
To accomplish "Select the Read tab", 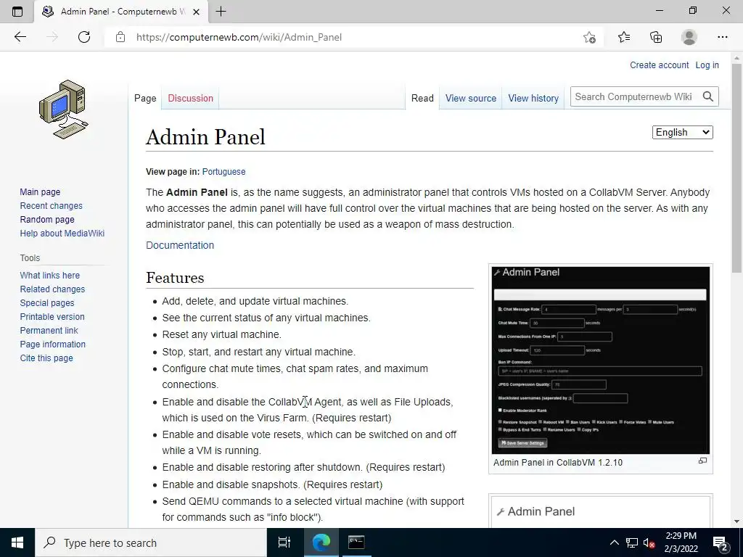I will tap(422, 98).
